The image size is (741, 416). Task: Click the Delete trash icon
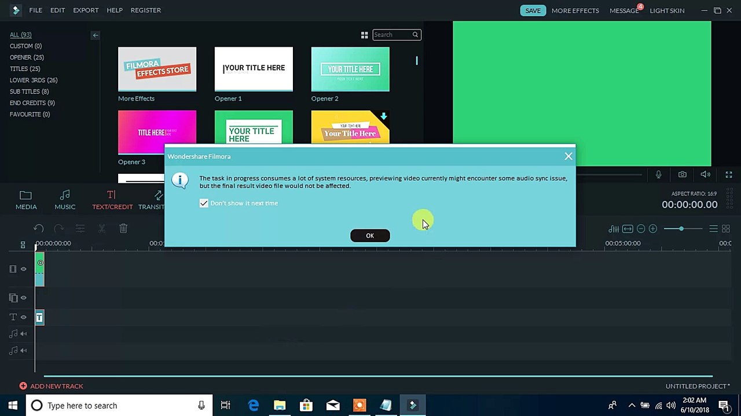tap(123, 229)
